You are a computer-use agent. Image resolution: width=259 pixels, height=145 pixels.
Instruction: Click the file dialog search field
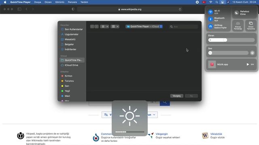pyautogui.click(x=183, y=27)
